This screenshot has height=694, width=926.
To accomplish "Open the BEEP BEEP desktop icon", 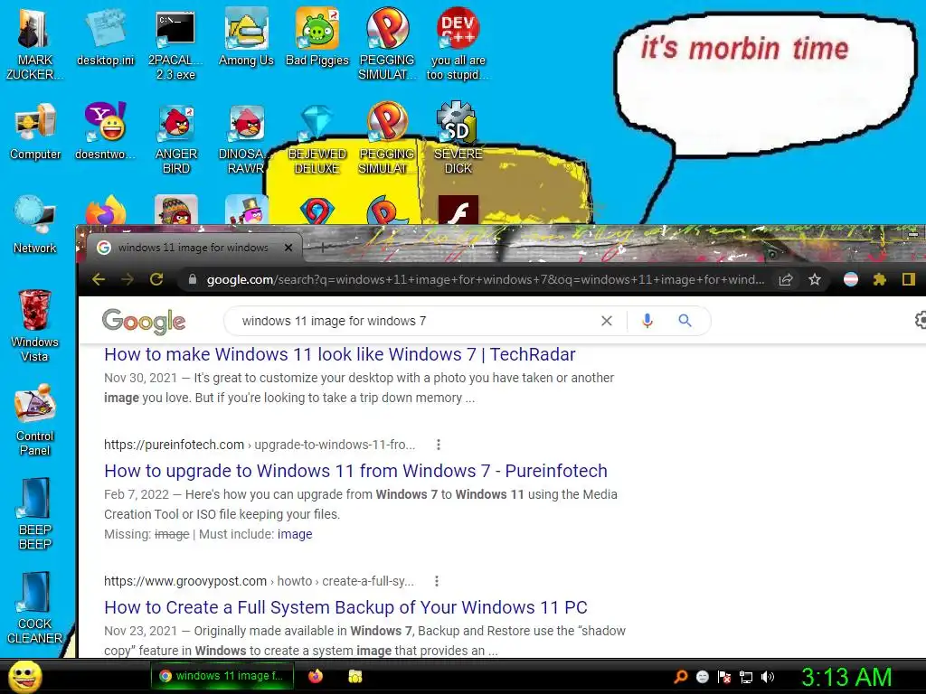I will click(x=35, y=513).
